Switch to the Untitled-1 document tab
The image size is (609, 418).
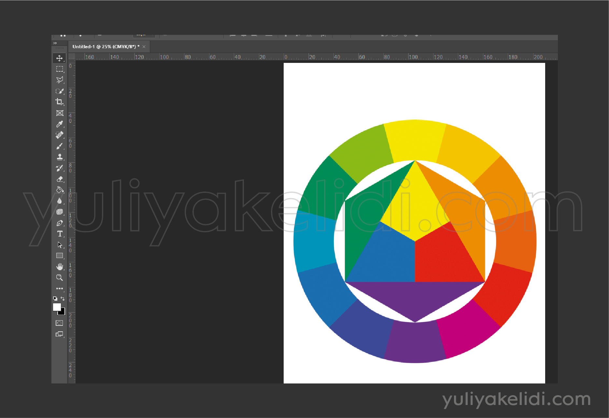(106, 47)
